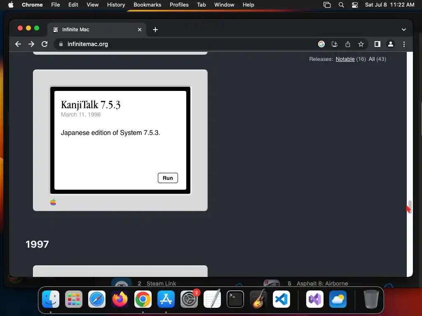Open Google icon in address bar

click(x=321, y=44)
